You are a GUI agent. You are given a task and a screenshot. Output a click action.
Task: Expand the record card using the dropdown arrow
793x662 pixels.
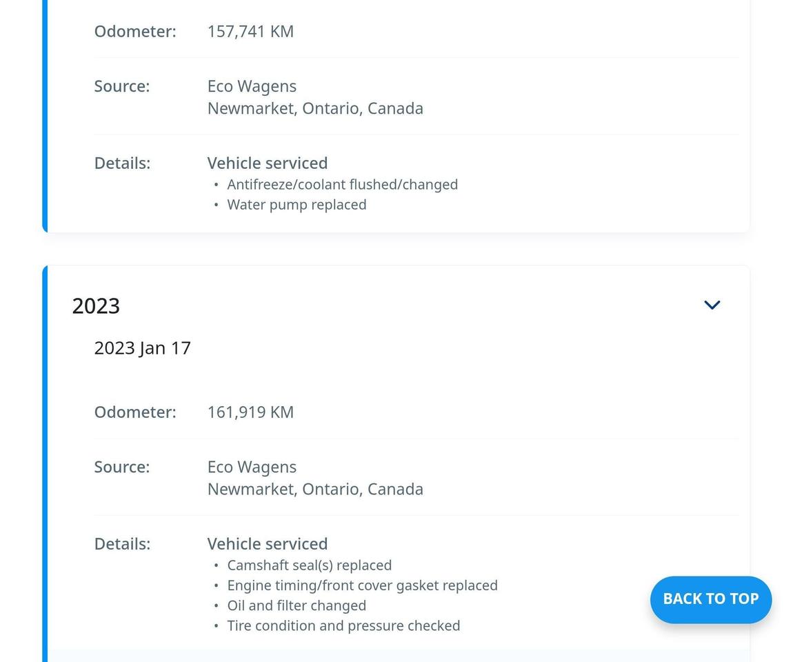[712, 304]
